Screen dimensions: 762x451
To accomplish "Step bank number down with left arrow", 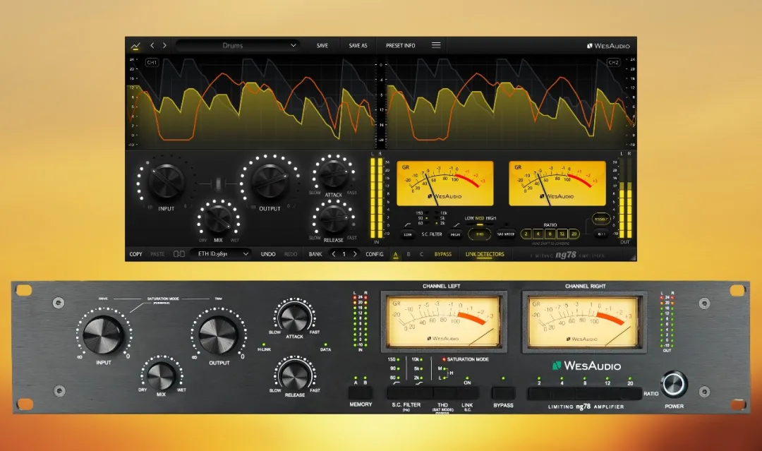I will [x=333, y=253].
